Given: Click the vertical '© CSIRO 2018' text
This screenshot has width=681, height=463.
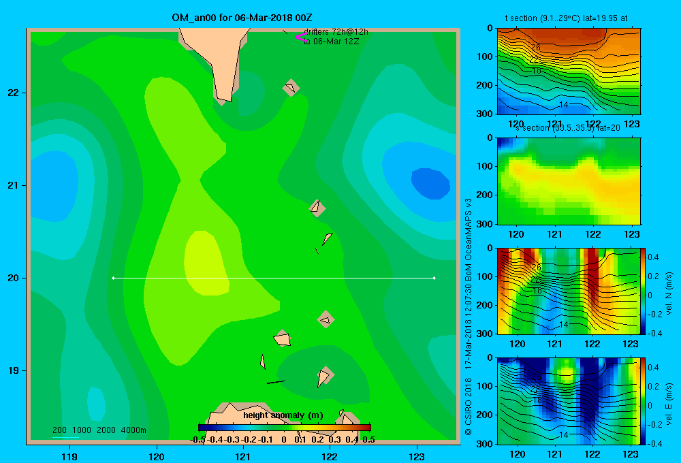Looking at the screenshot, I should [469, 406].
